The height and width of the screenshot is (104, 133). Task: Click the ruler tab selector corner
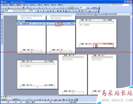click(x=2, y=14)
